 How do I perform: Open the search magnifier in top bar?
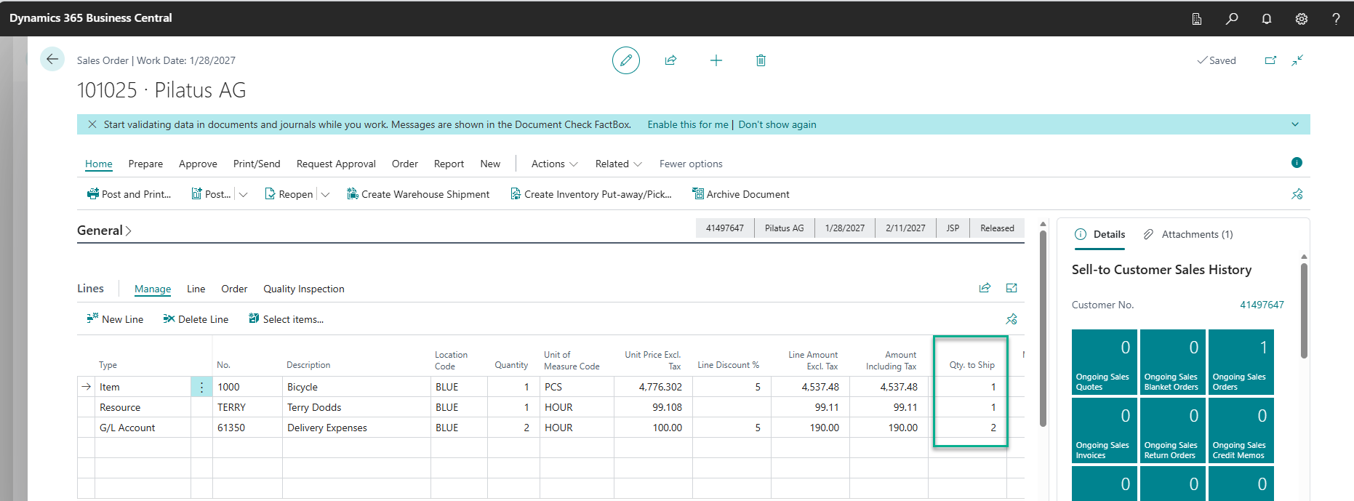[1232, 19]
